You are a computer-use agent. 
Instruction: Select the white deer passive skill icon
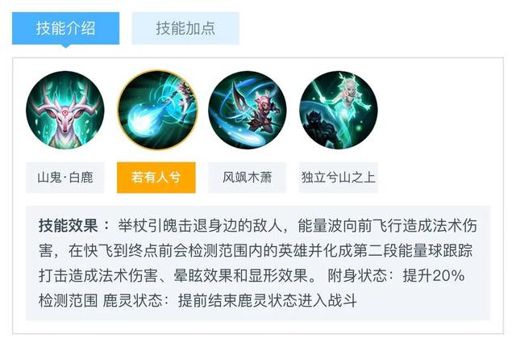(x=65, y=110)
